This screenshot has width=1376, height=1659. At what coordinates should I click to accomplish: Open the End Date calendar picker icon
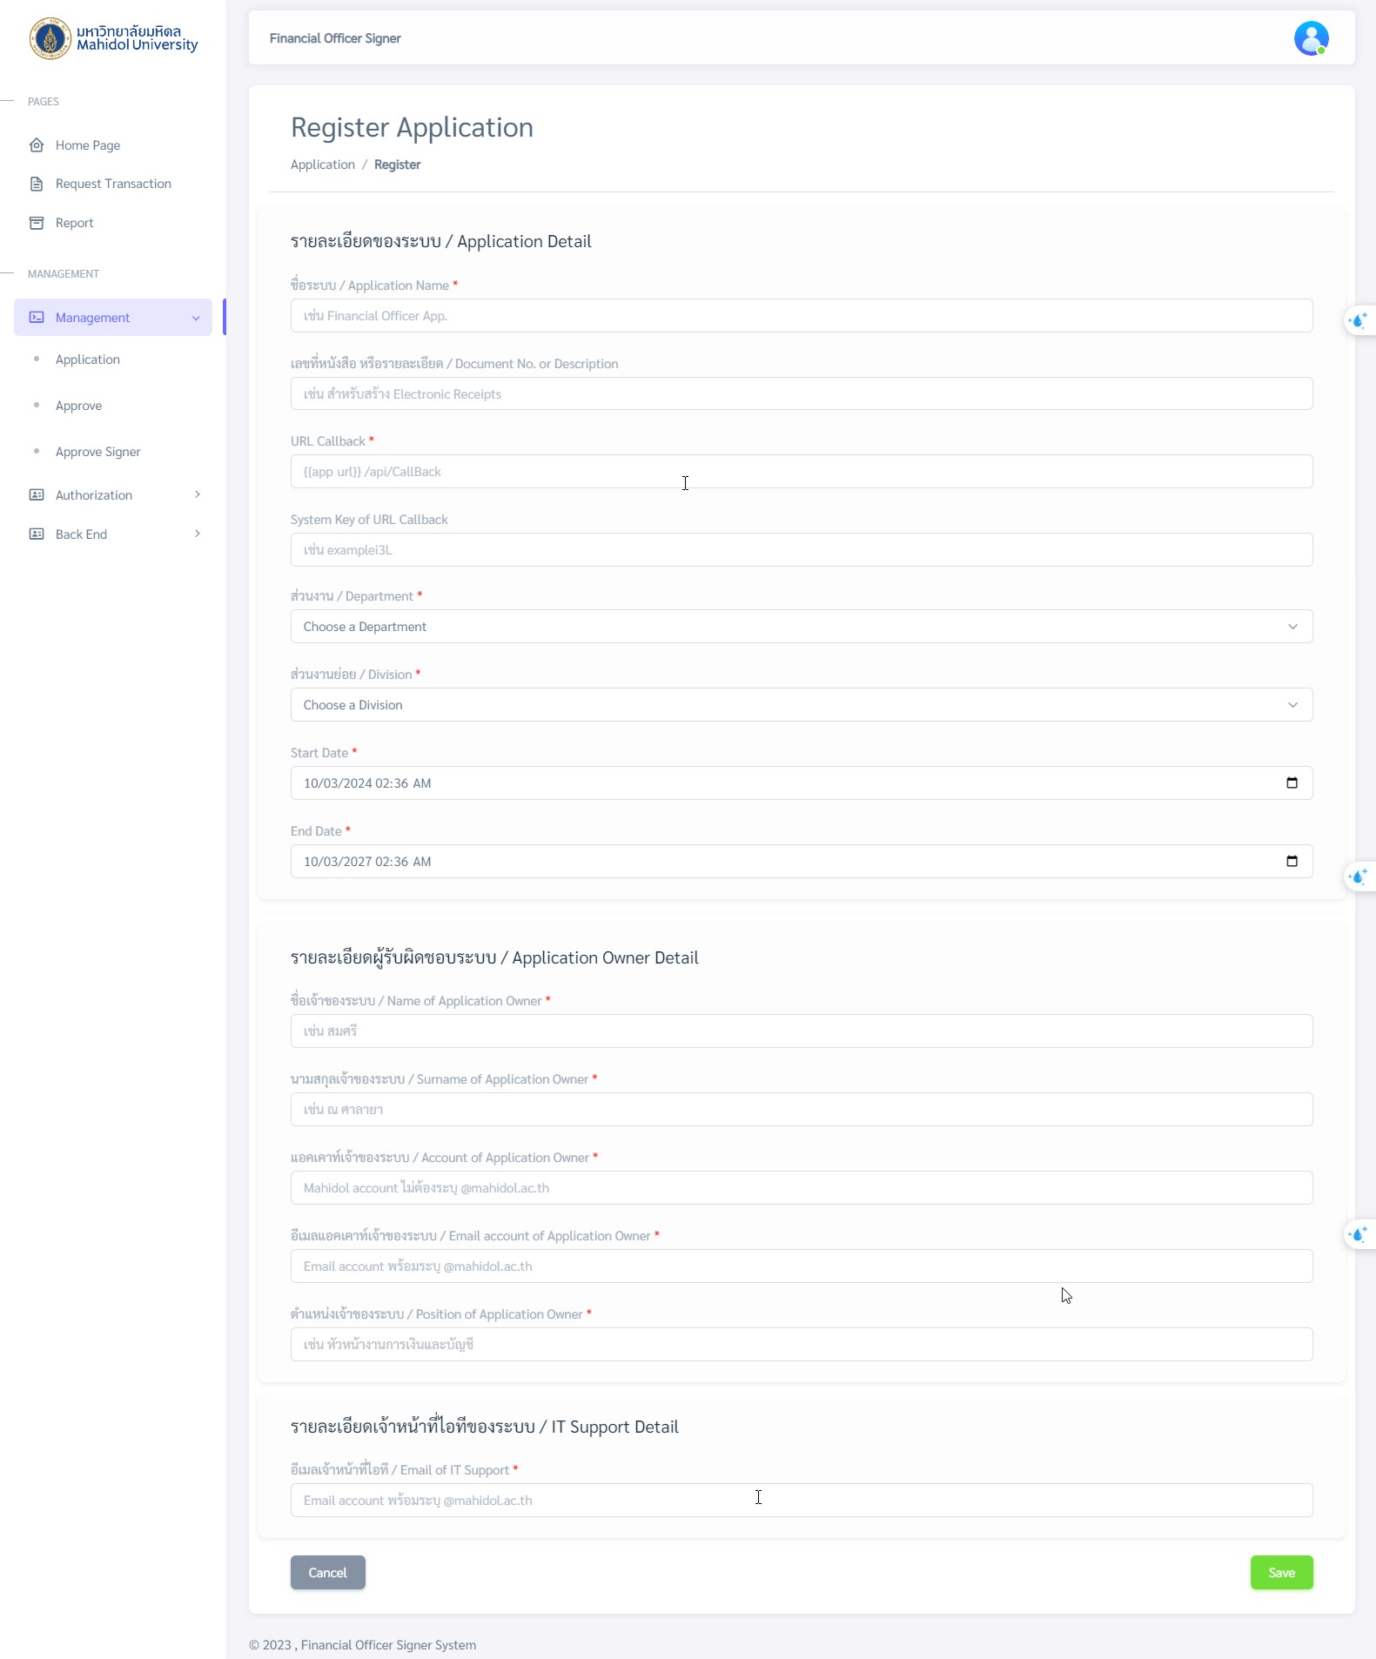point(1292,861)
